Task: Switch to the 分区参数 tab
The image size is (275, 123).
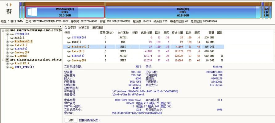Action: coord(71,27)
